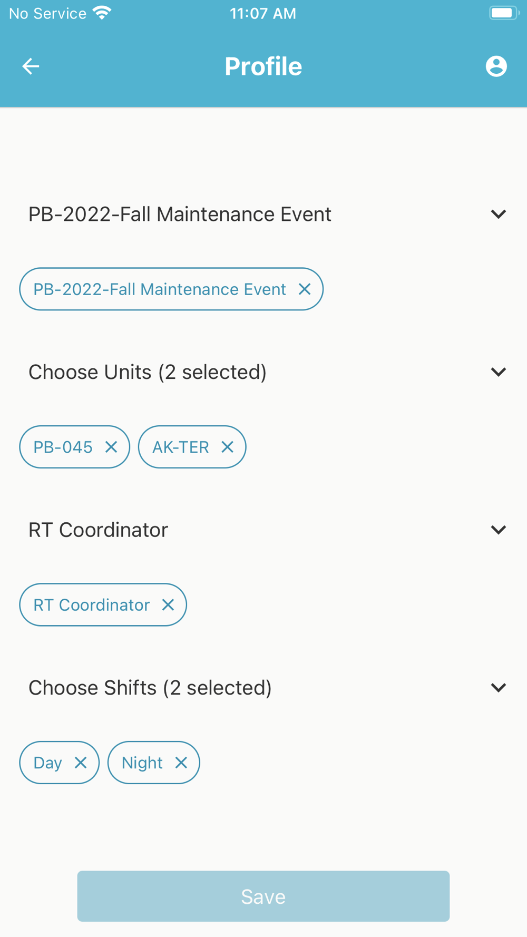Remove the PB-2022-Fall Maintenance Event chip
This screenshot has height=937, width=527.
[305, 289]
